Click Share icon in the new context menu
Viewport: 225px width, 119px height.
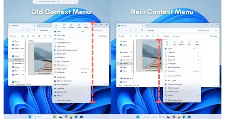coord(189,42)
